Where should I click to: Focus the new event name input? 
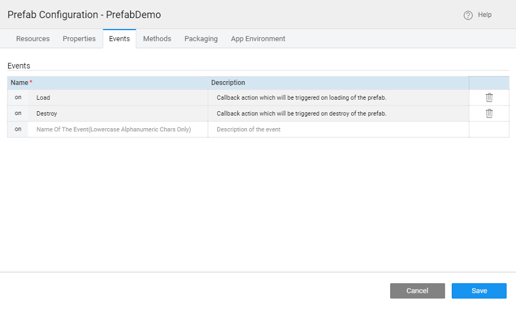click(x=117, y=129)
